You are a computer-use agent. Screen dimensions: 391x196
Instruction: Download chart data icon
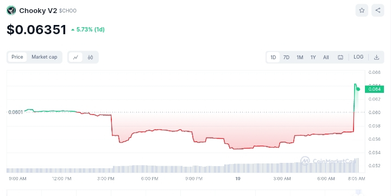(376, 58)
